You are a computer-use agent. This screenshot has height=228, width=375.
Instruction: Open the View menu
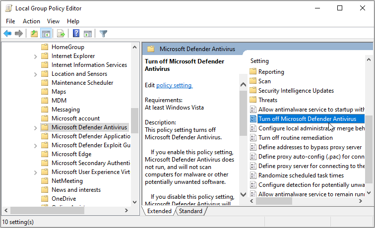pos(53,21)
